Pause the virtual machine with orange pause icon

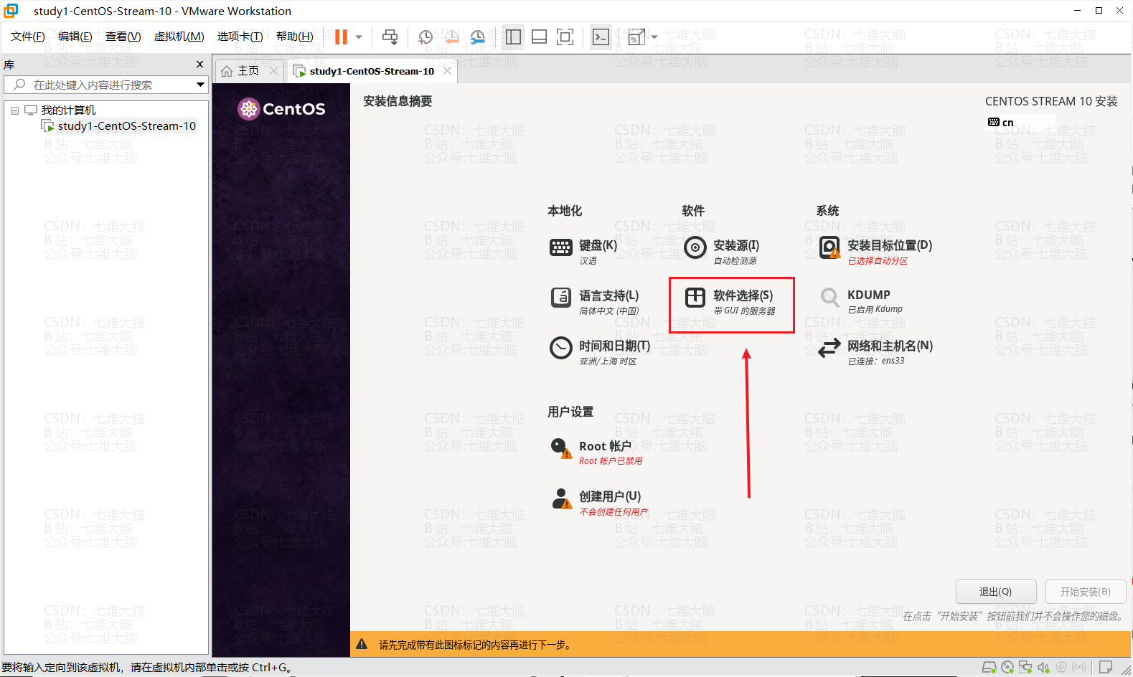[x=341, y=37]
